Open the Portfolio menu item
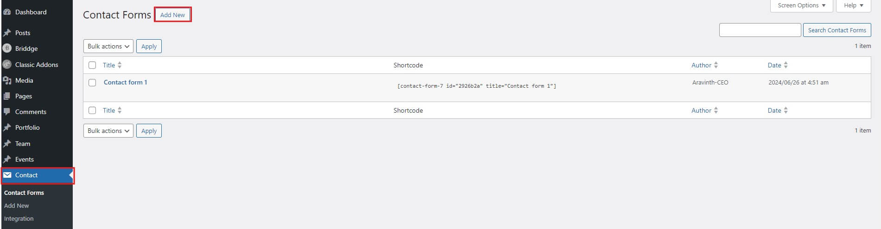 click(27, 127)
